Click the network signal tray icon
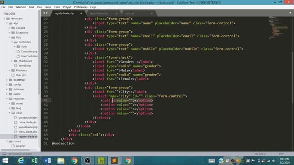Screen dimensions: 294x165 pos(269,161)
